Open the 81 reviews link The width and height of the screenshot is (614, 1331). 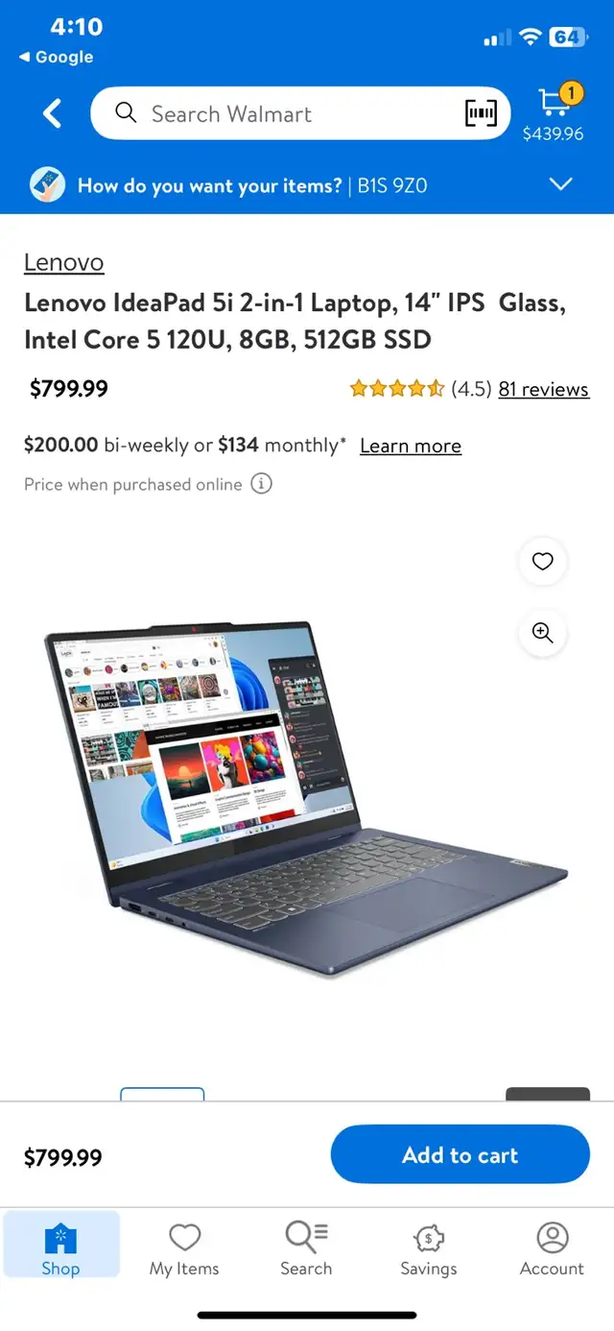[x=544, y=389]
